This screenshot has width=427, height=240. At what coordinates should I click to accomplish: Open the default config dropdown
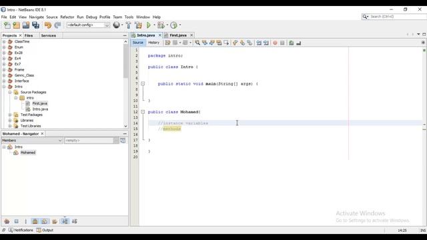[x=88, y=25]
